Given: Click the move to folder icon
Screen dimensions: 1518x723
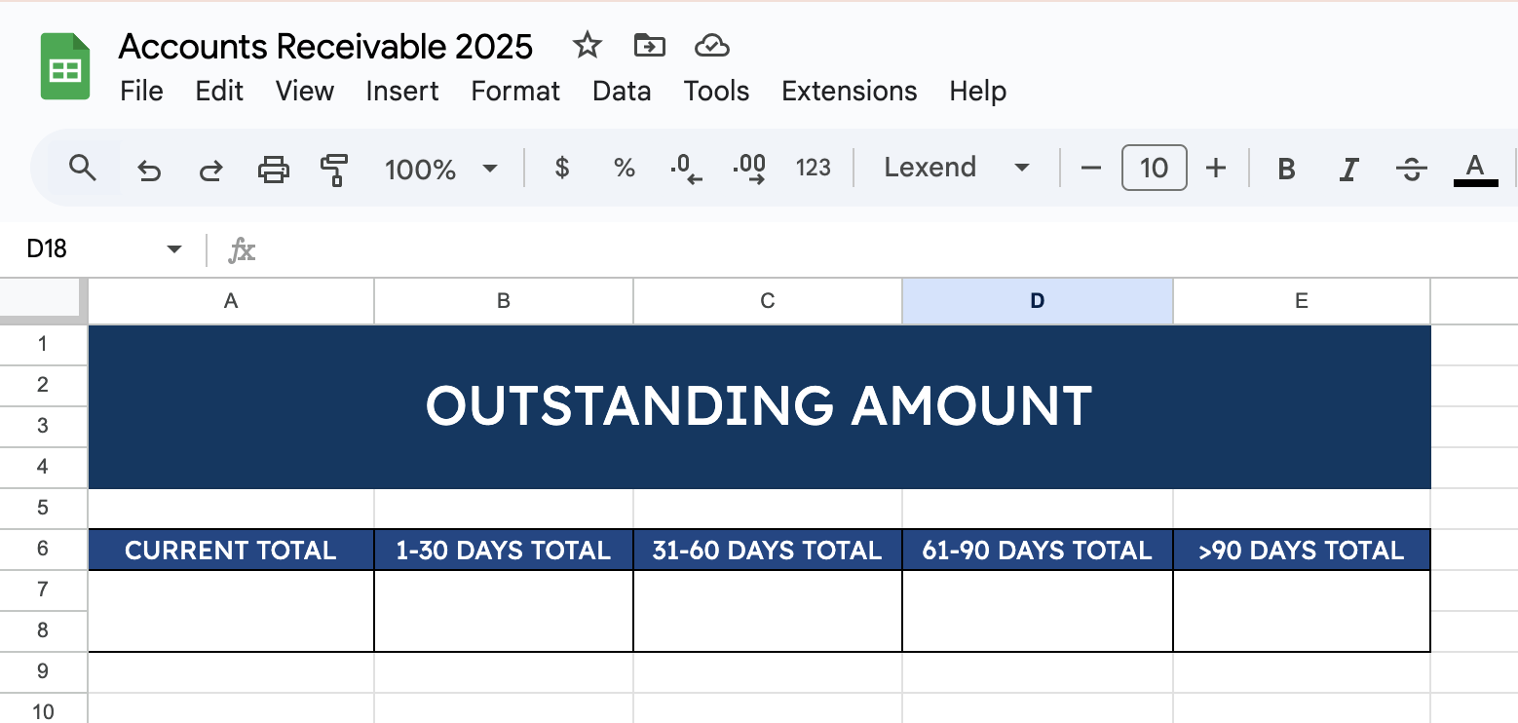Looking at the screenshot, I should click(649, 46).
